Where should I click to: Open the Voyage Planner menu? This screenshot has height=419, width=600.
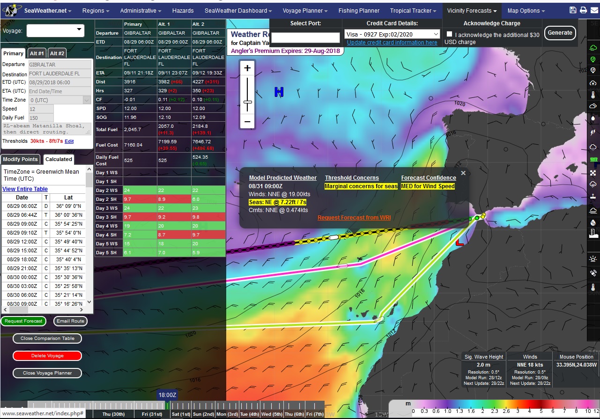[x=305, y=10]
